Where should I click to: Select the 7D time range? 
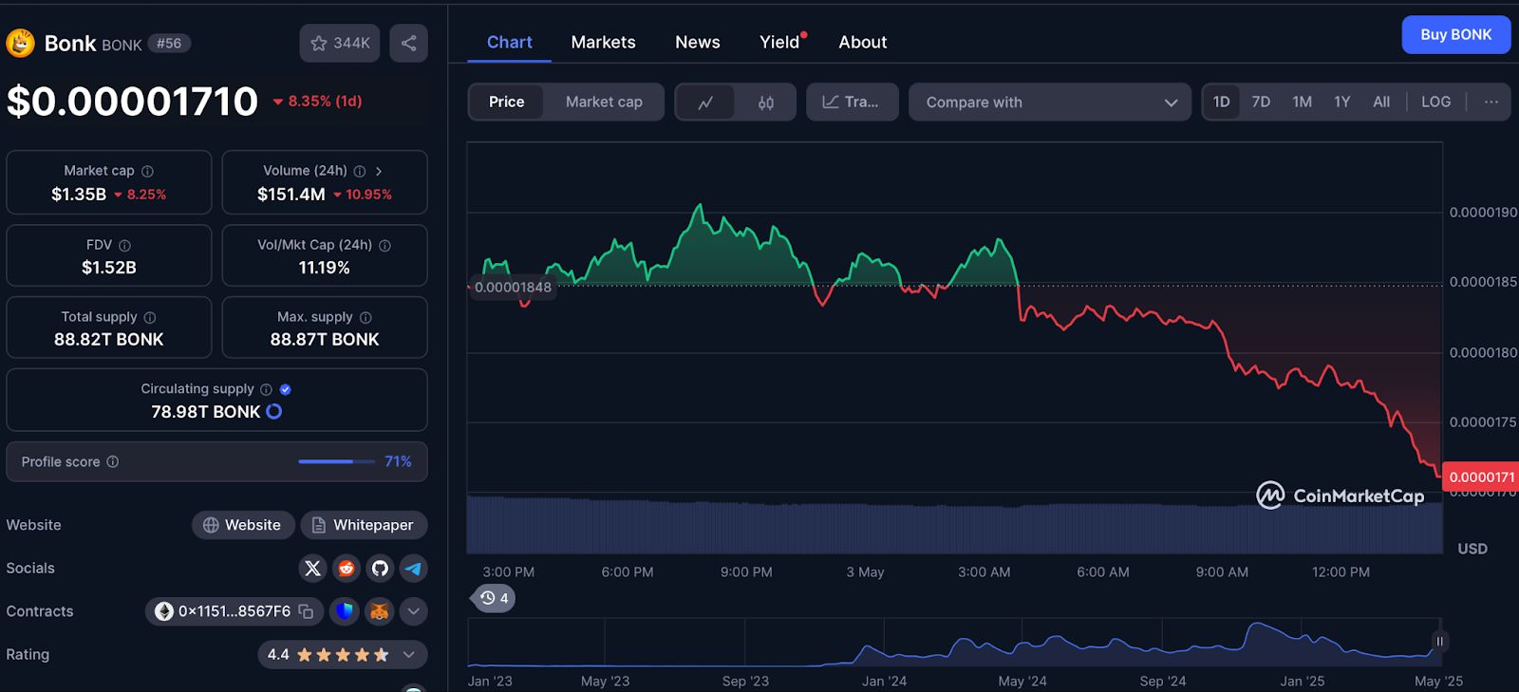point(1261,102)
